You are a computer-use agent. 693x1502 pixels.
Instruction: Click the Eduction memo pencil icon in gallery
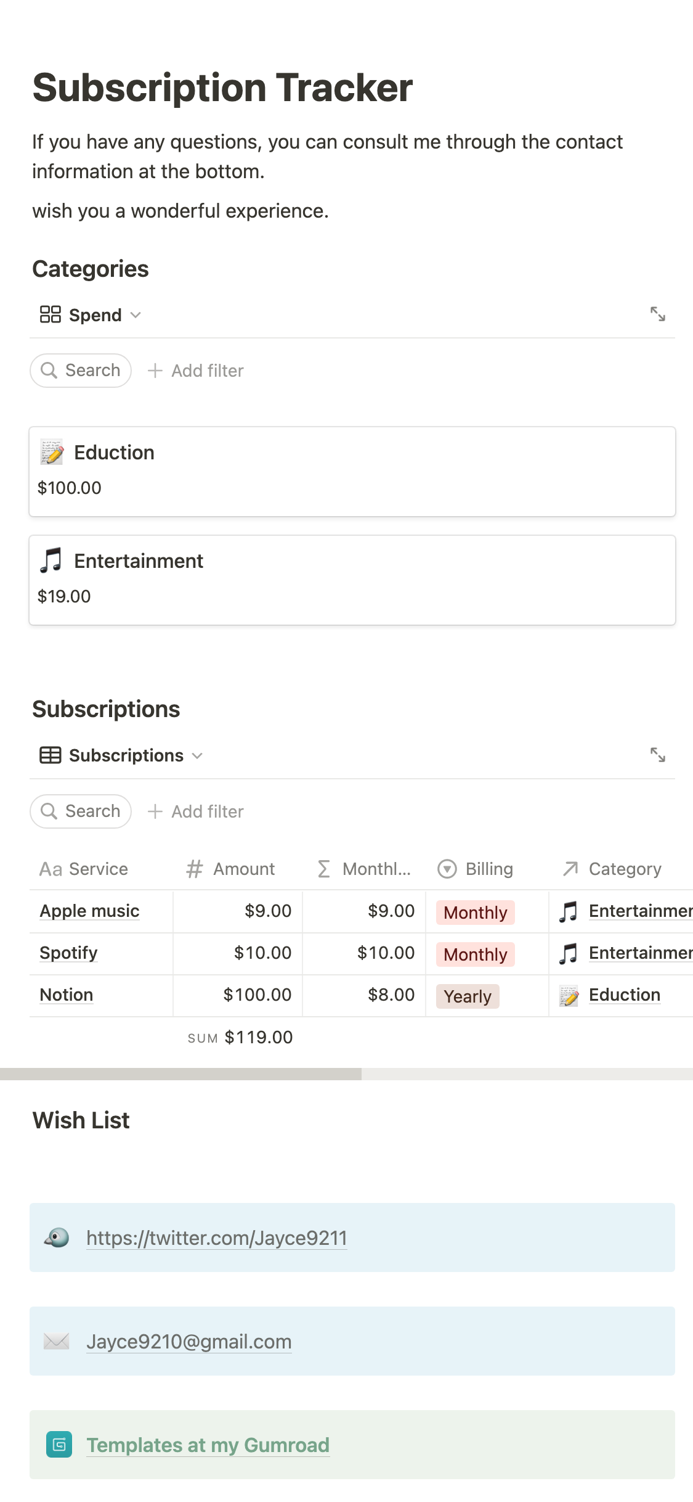(52, 452)
